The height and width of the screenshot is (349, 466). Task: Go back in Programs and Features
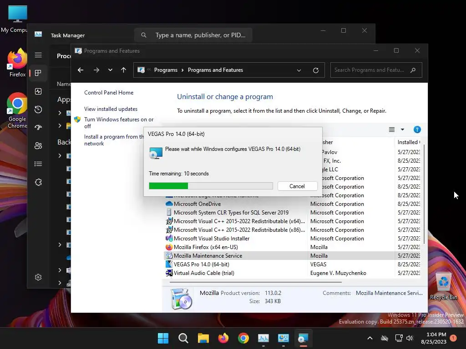[x=81, y=70]
